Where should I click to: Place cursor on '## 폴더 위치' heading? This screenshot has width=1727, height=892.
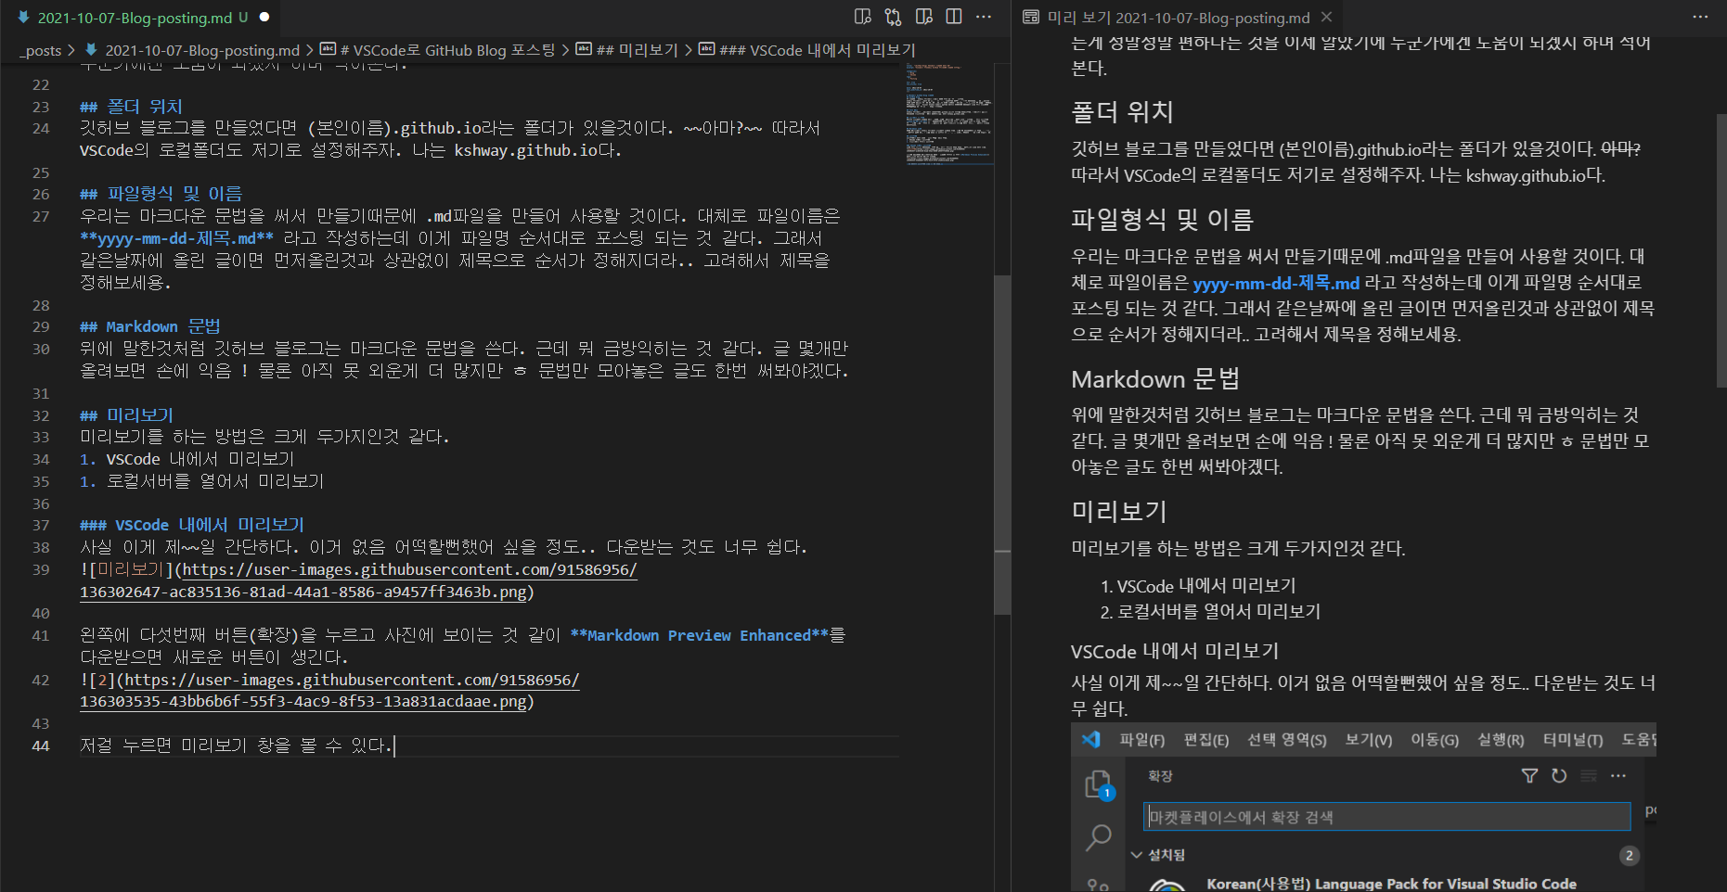tap(132, 107)
